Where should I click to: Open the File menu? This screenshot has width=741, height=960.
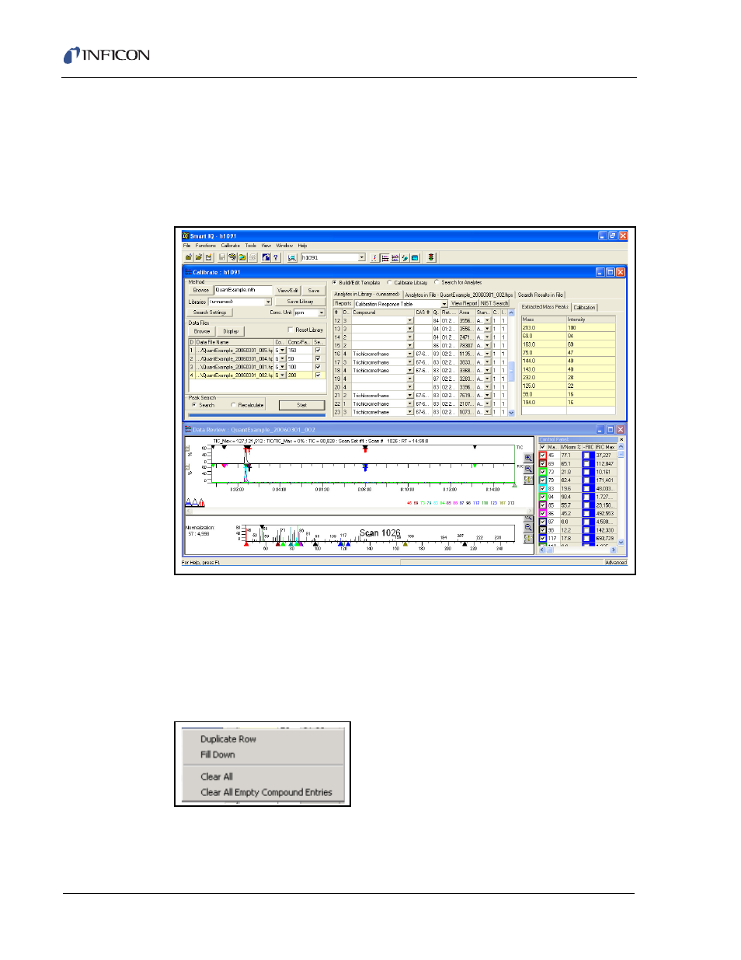(x=186, y=246)
